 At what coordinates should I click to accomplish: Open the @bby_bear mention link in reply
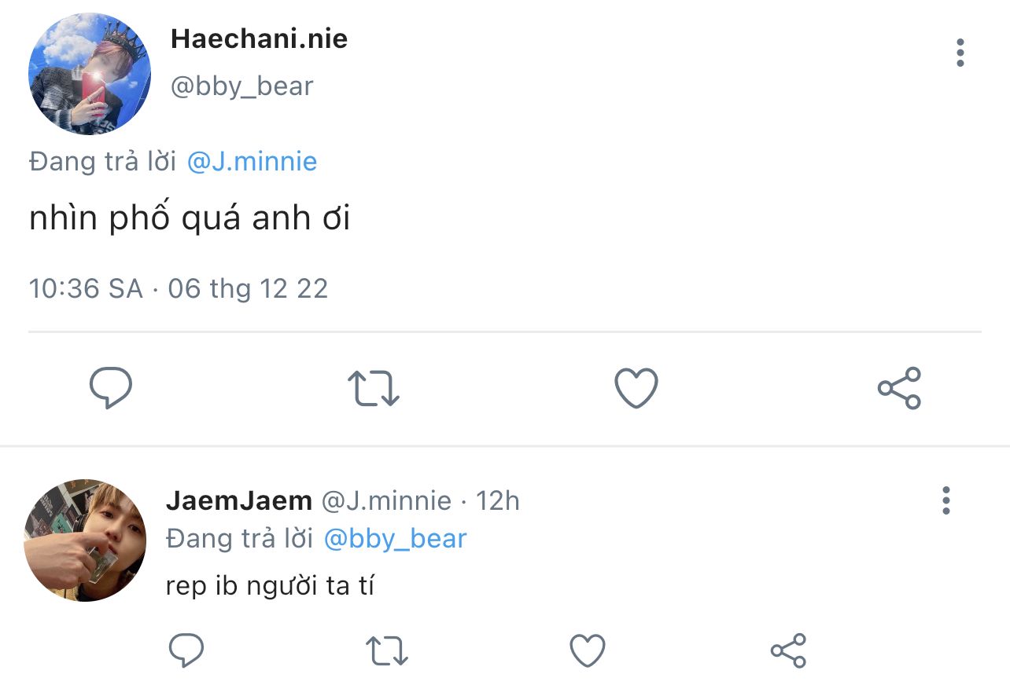tap(395, 539)
